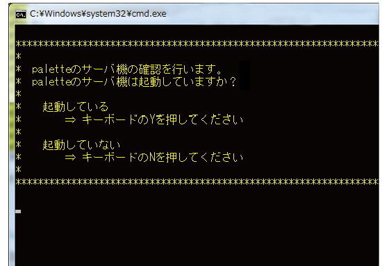Screen dimensions: 382x266
Task: Click the top row of asterisks
Action: [x=197, y=44]
